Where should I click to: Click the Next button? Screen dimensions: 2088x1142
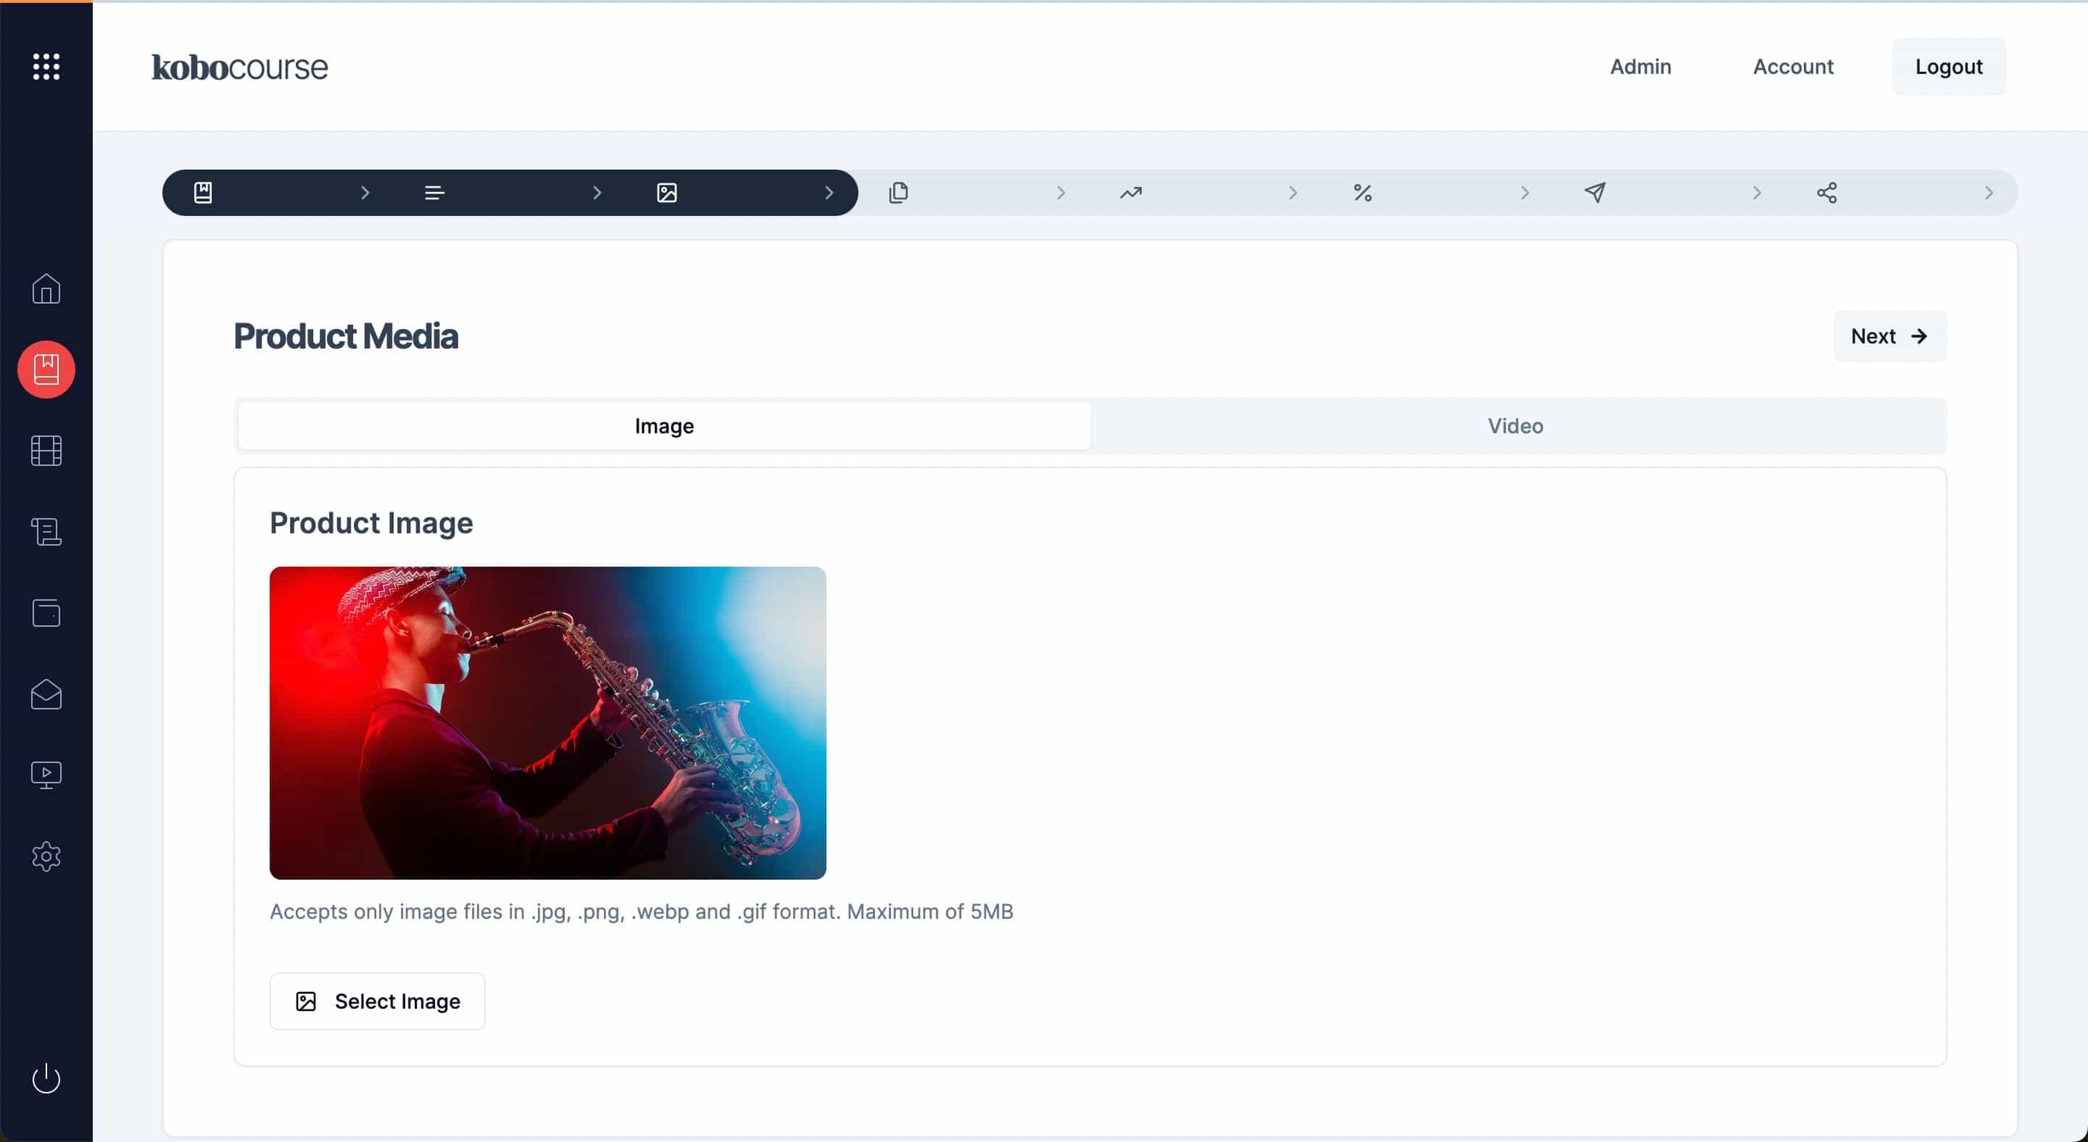point(1890,336)
